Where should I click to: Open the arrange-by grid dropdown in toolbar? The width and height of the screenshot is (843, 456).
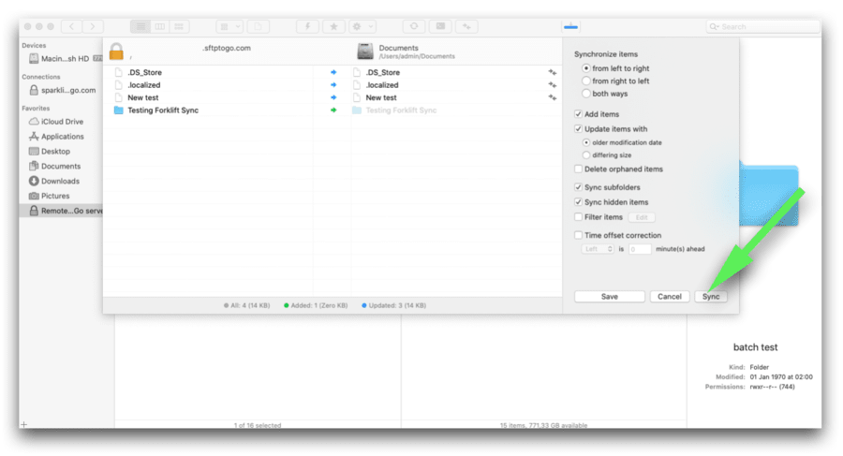click(229, 26)
